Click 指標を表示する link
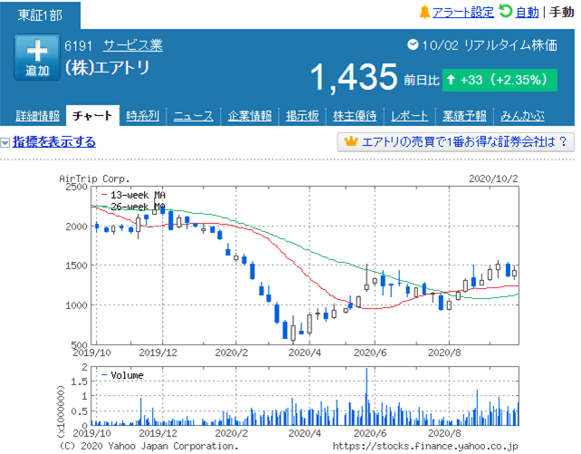Screen dimensions: 581x454 pos(54,142)
